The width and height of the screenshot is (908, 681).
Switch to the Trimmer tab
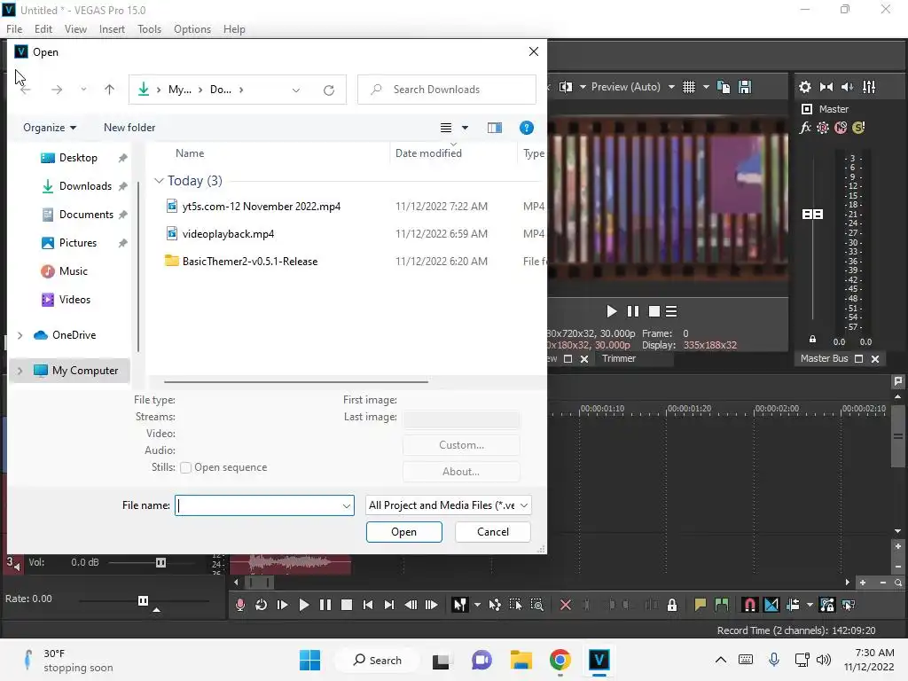[x=618, y=358]
